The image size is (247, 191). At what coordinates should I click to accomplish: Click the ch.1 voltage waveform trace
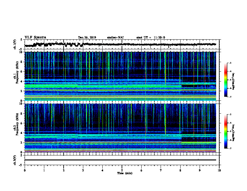(x=120, y=44)
